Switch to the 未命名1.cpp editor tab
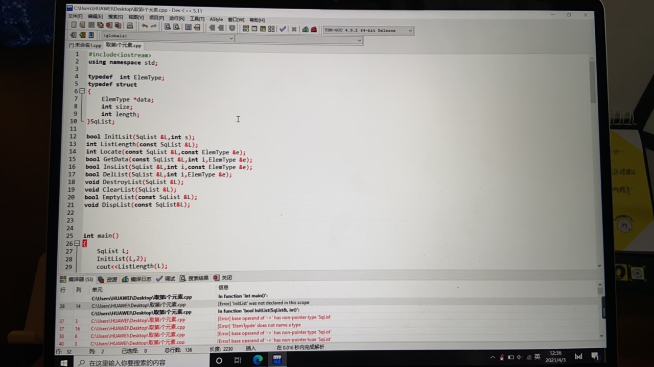The width and height of the screenshot is (654, 367). click(x=85, y=45)
